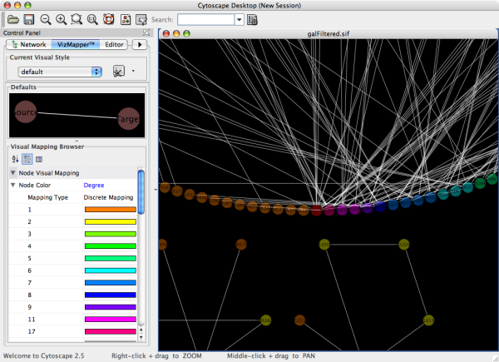Collapse the Node Visual Mapping section

[12, 172]
